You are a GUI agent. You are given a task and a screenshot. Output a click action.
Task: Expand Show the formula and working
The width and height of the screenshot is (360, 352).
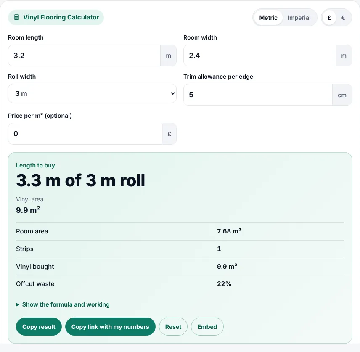coord(63,304)
